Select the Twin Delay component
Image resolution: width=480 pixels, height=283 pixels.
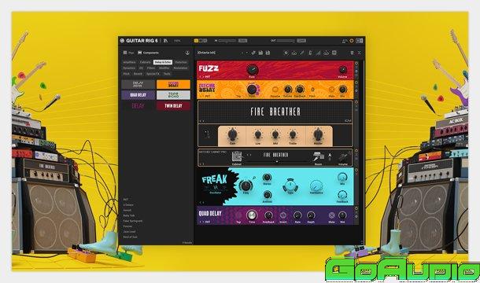pos(173,106)
